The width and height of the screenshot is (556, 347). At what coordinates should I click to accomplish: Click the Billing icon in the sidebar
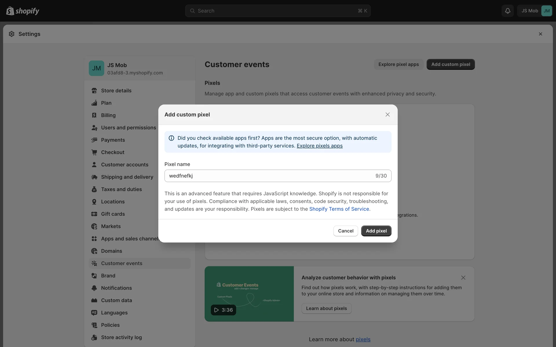coord(94,115)
